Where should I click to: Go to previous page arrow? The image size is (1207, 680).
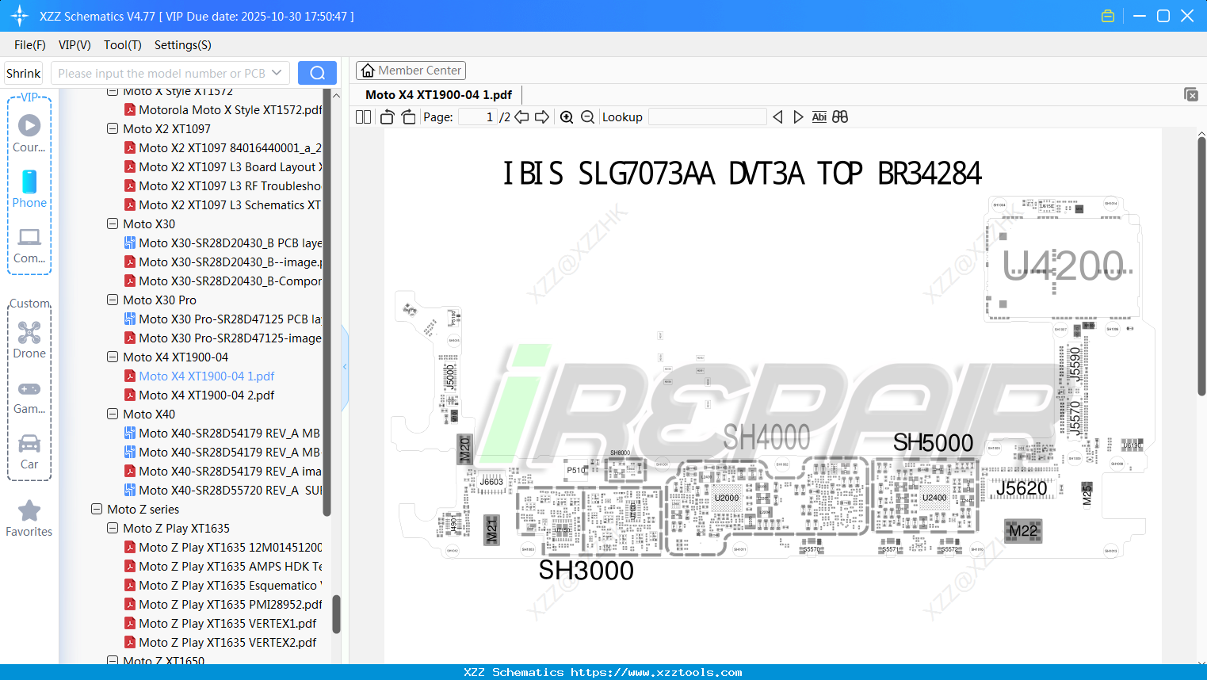pyautogui.click(x=521, y=117)
